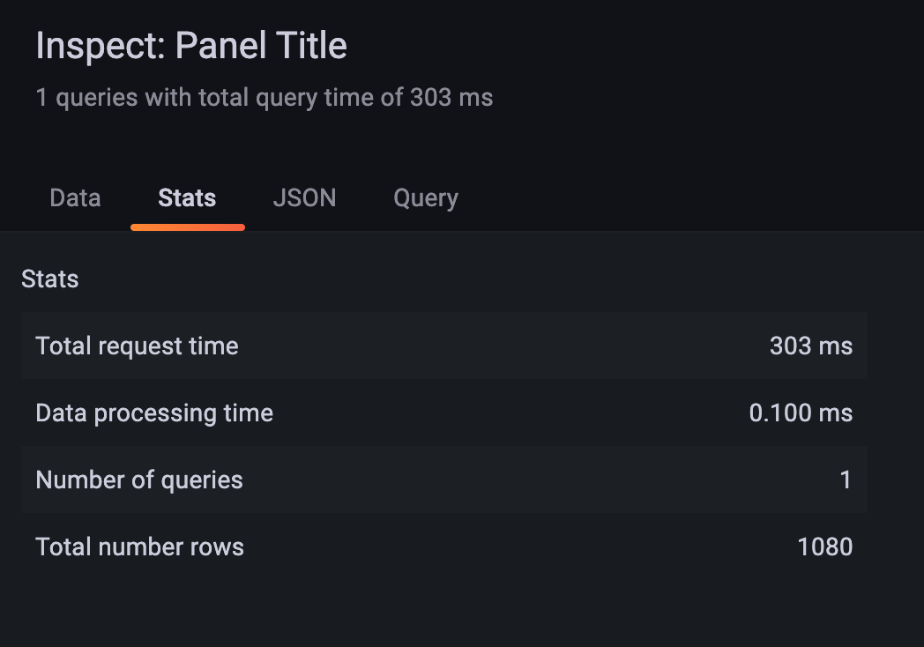The image size is (924, 647).
Task: Click the queries summary subtitle text
Action: (264, 96)
